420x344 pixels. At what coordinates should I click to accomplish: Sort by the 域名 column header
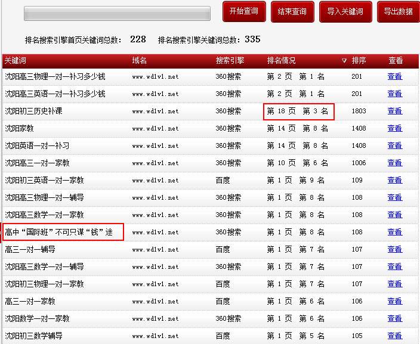point(139,61)
